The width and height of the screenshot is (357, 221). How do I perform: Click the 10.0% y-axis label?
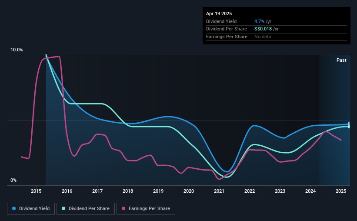[x=17, y=50]
